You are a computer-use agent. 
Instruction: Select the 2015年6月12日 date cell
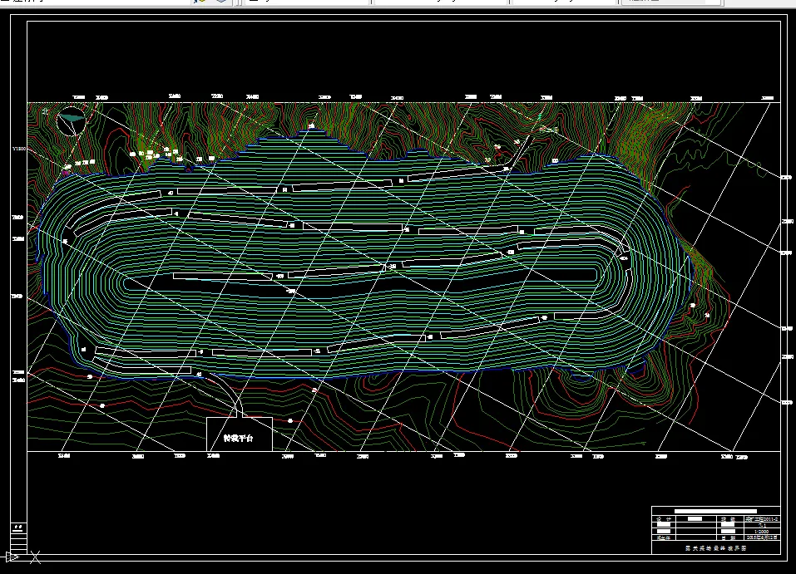(762, 537)
